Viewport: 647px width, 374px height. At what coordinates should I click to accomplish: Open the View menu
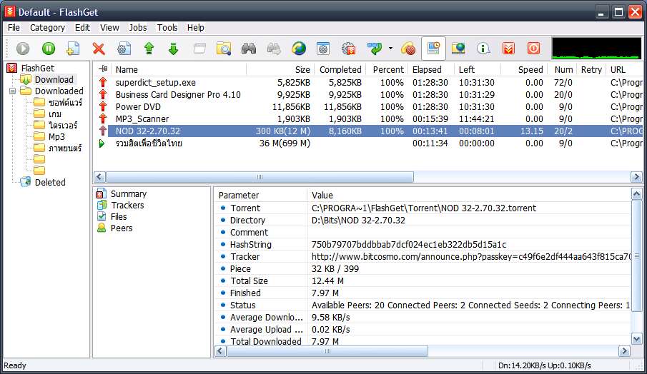[109, 28]
